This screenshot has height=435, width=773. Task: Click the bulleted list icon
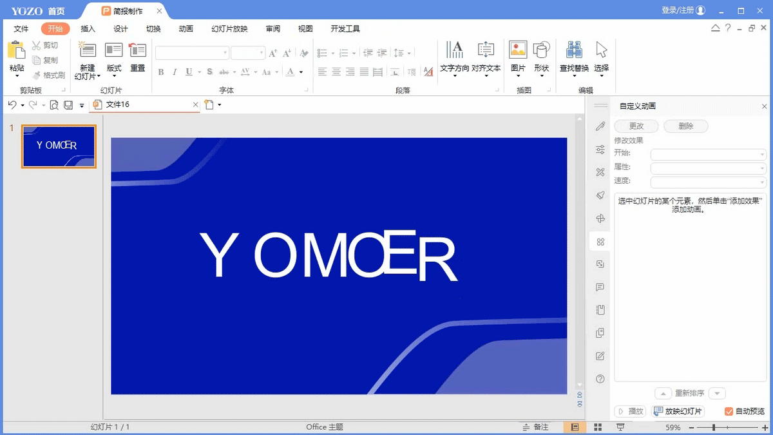click(x=322, y=53)
